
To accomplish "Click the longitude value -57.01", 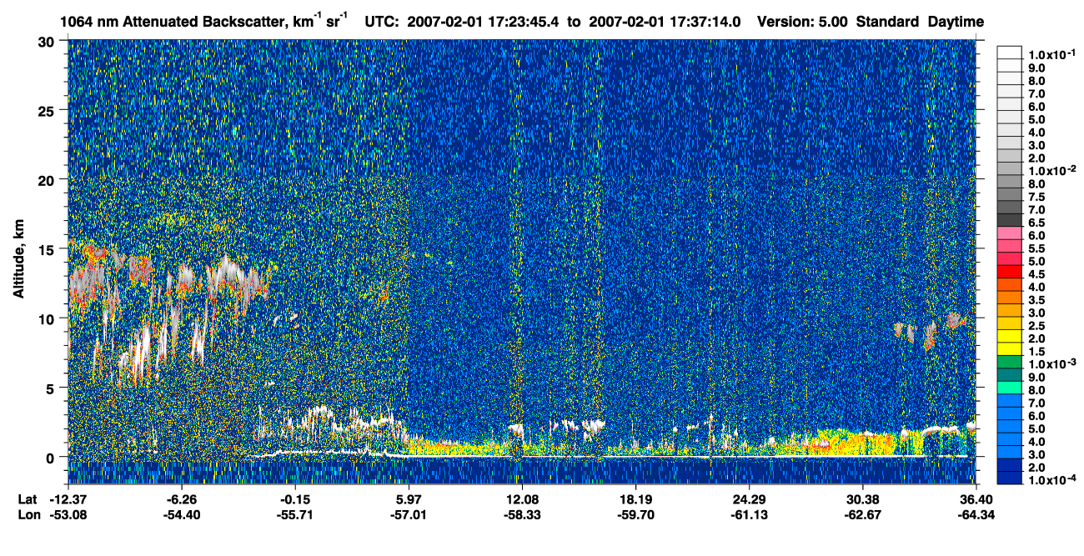I will click(409, 514).
